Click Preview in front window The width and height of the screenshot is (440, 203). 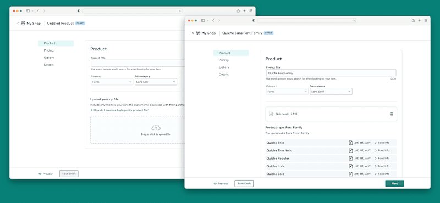(221, 184)
